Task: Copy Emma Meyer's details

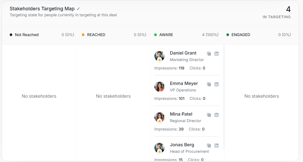Action: (x=209, y=84)
